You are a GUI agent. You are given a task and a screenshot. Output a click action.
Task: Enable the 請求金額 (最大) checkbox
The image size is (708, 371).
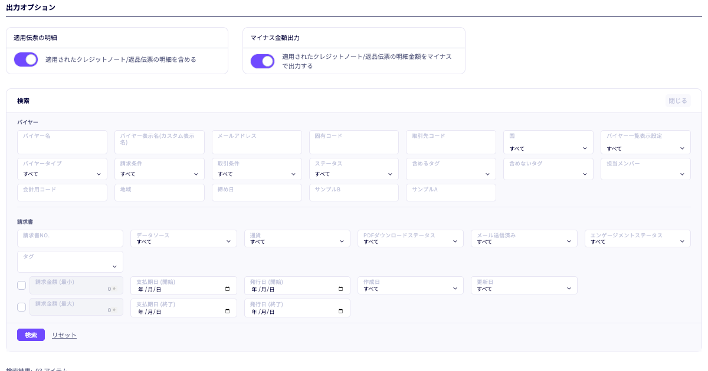click(22, 307)
